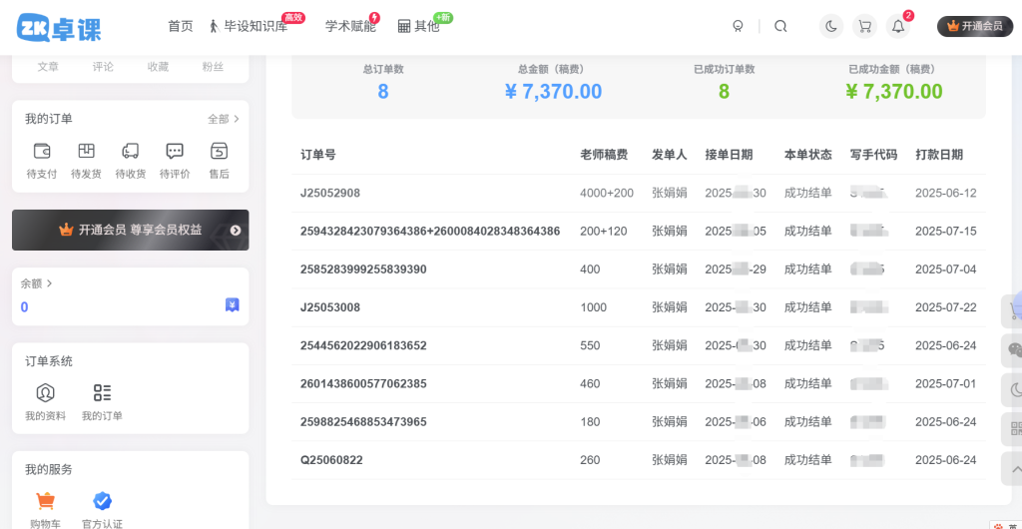1022x529 pixels.
Task: Open the 其他 menu
Action: point(418,26)
